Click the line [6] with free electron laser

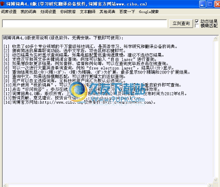89,68
